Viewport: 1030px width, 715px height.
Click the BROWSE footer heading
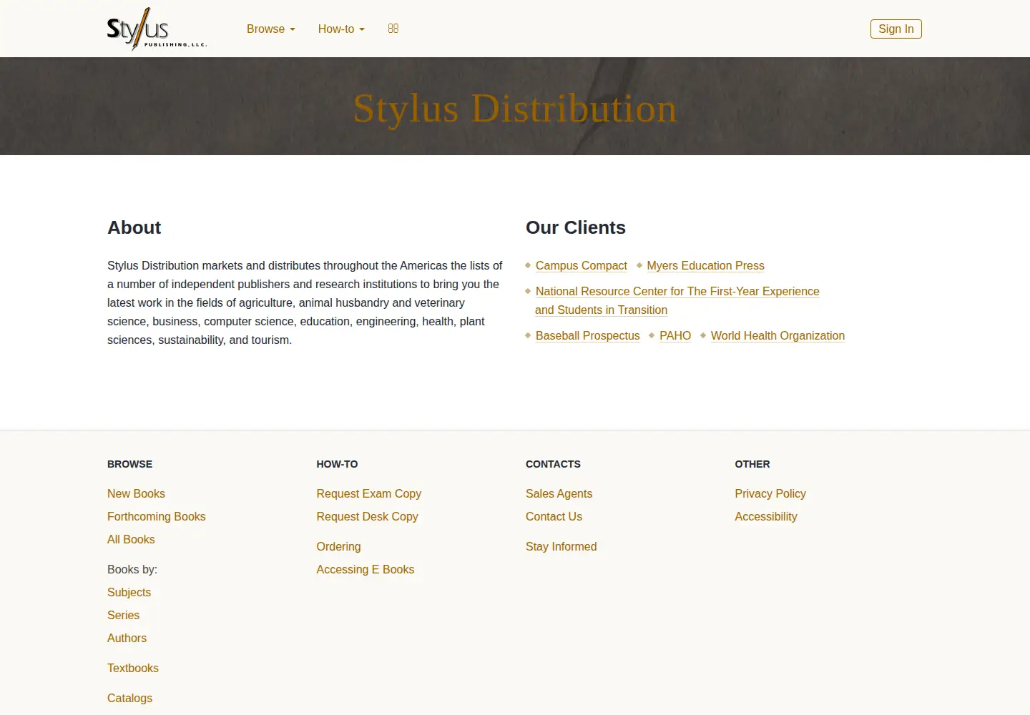(x=129, y=464)
